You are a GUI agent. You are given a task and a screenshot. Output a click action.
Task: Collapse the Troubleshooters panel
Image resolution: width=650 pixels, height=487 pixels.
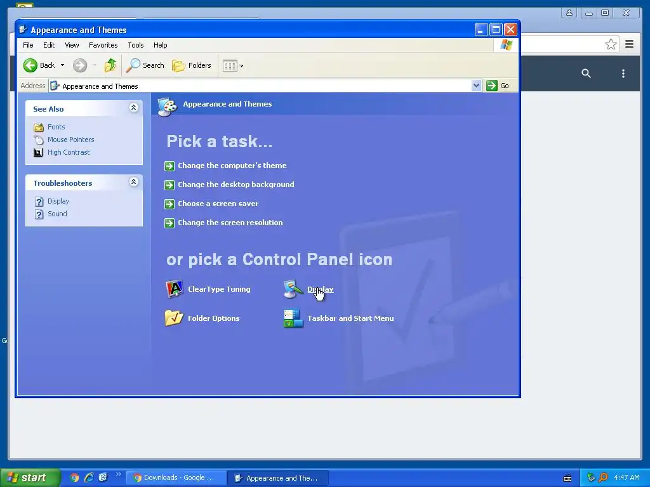click(x=133, y=182)
